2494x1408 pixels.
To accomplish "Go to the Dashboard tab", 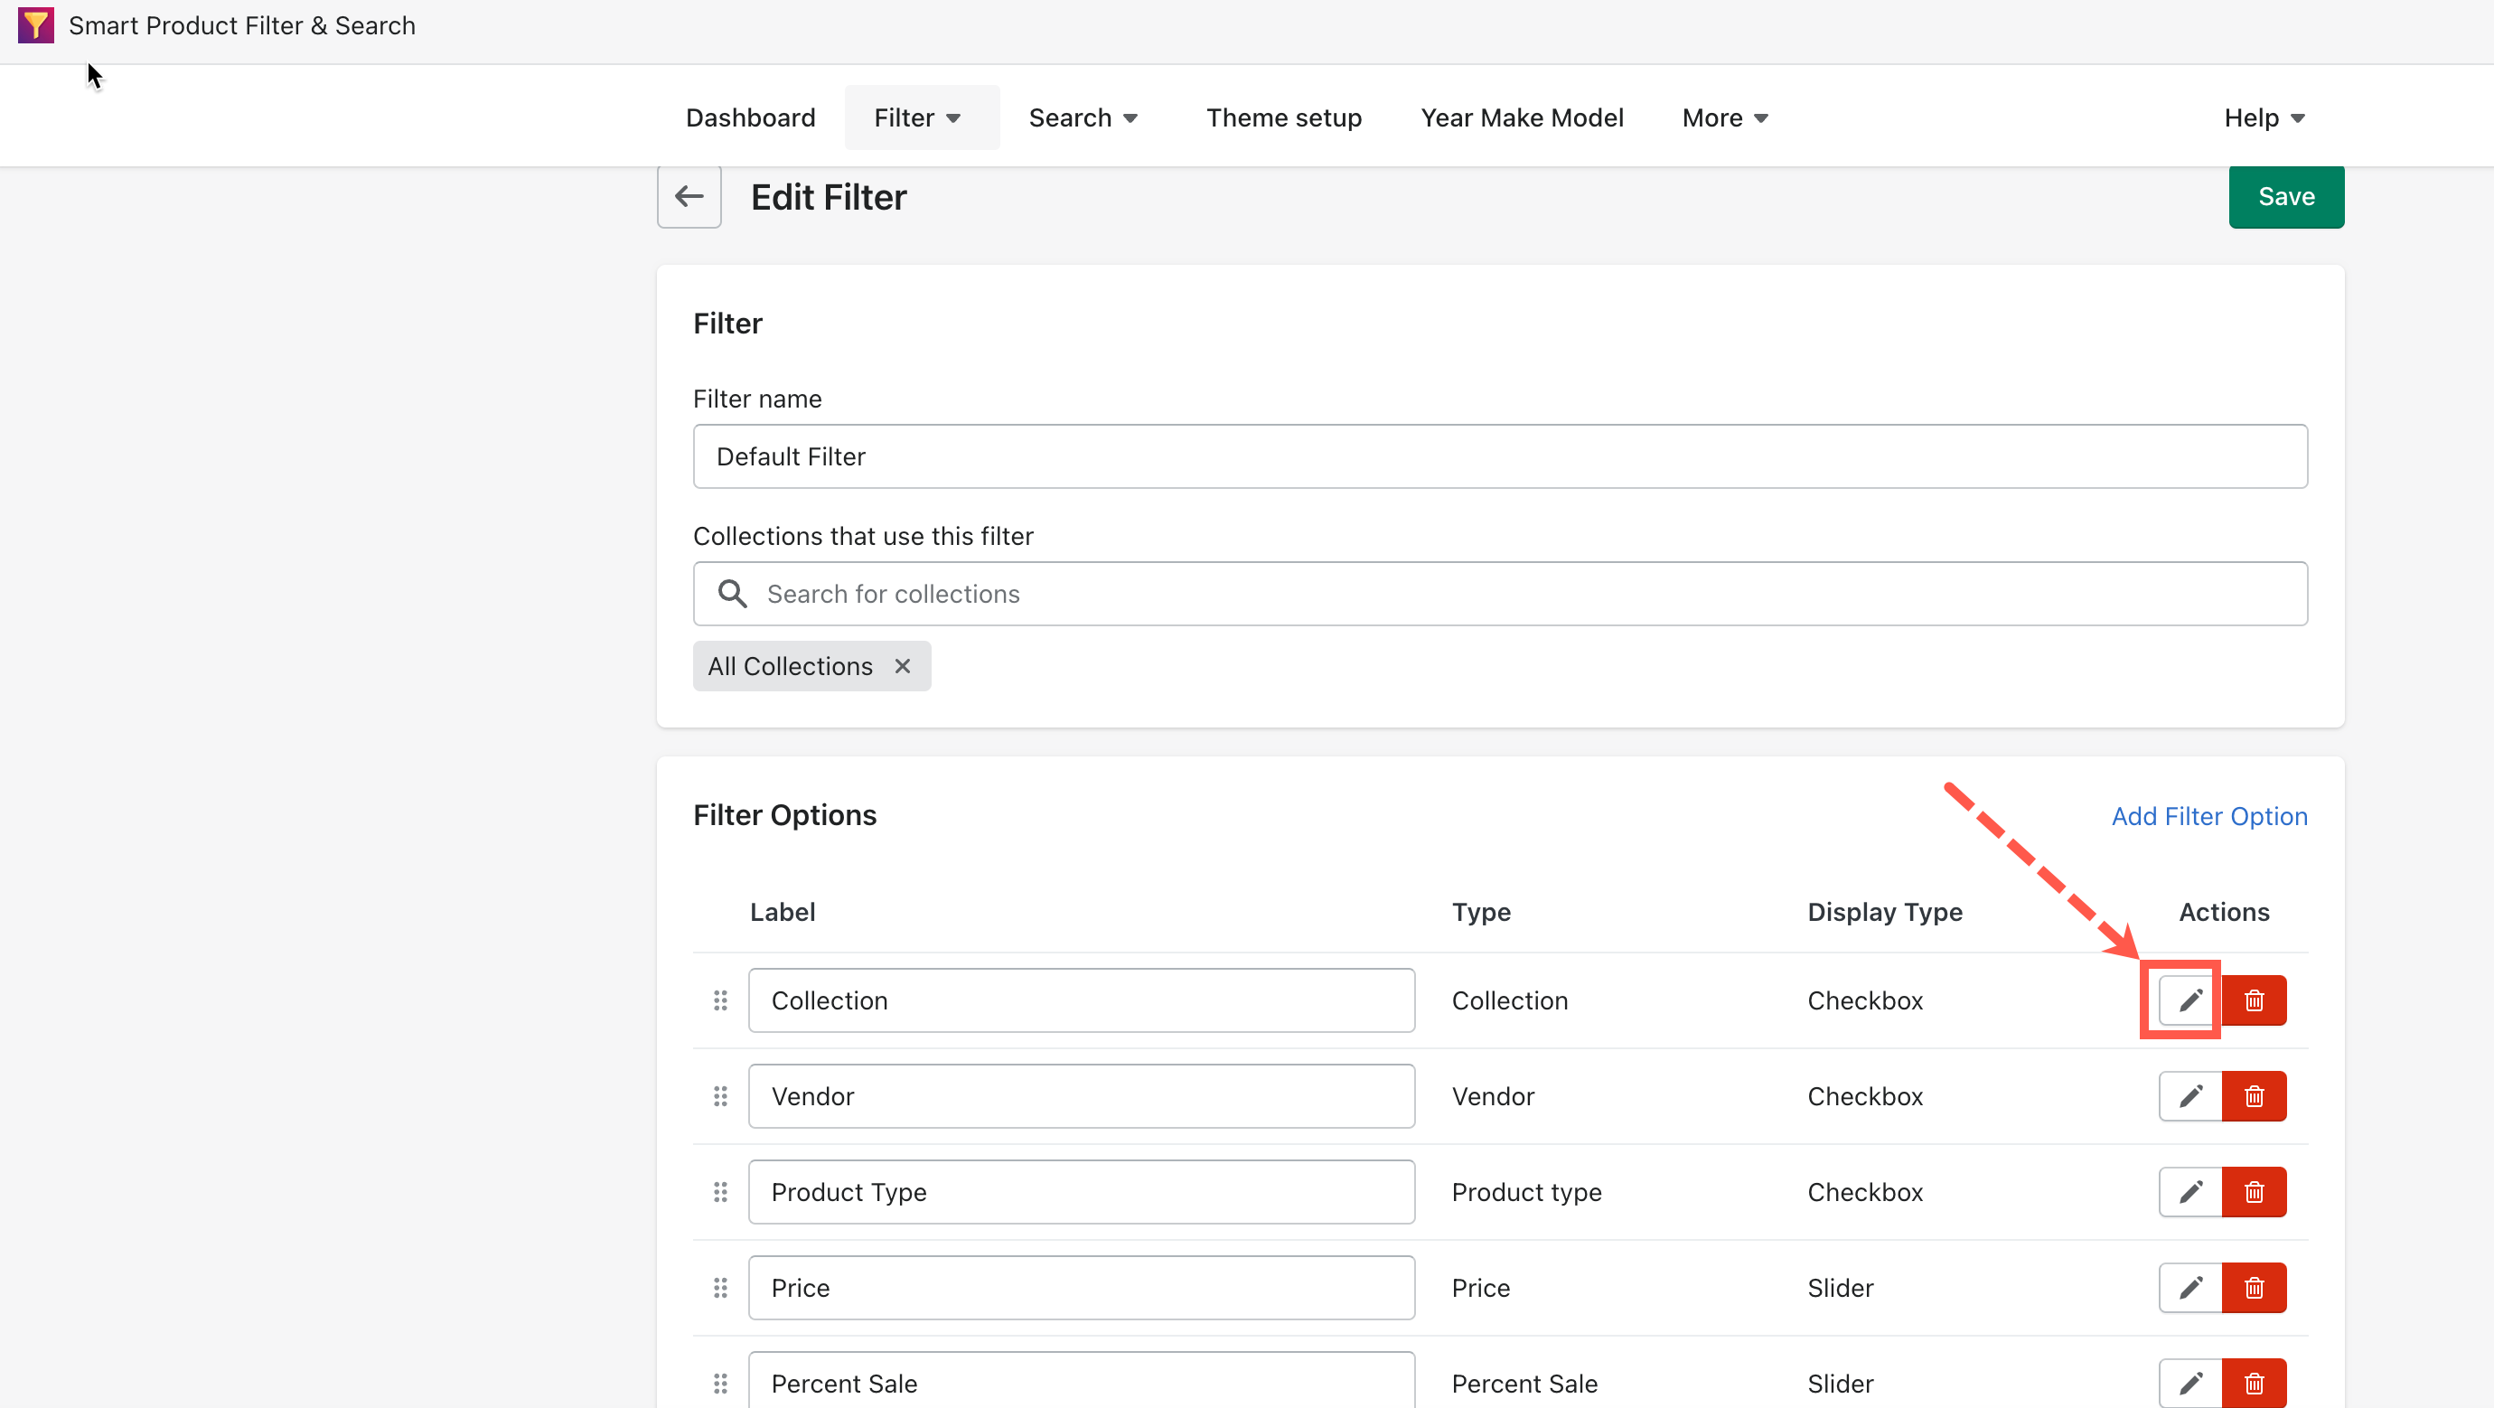I will [750, 117].
